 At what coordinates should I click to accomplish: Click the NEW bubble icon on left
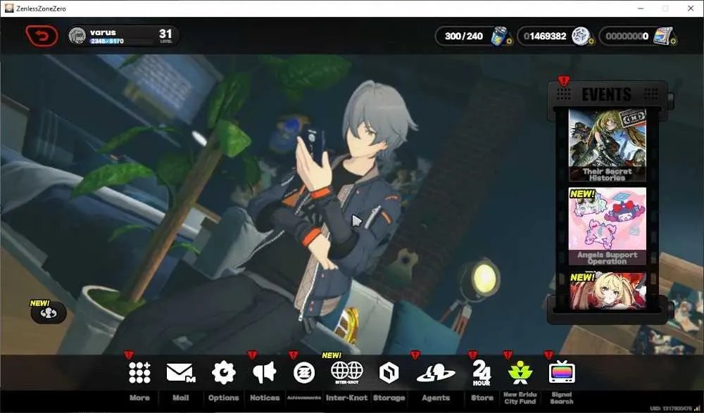(48, 312)
